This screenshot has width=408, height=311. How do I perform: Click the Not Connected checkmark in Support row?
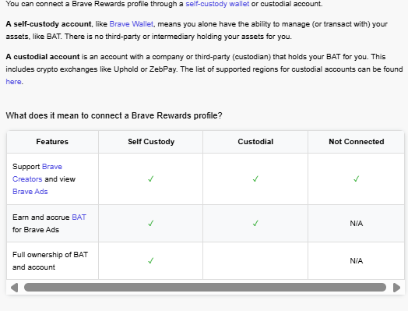click(356, 179)
